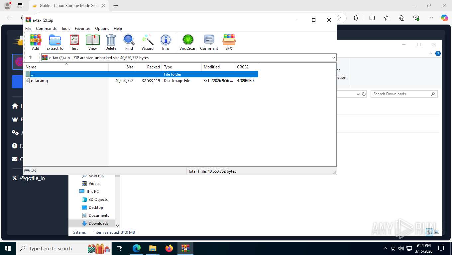452x255 pixels.
Task: Open the Tools menu
Action: 65,29
